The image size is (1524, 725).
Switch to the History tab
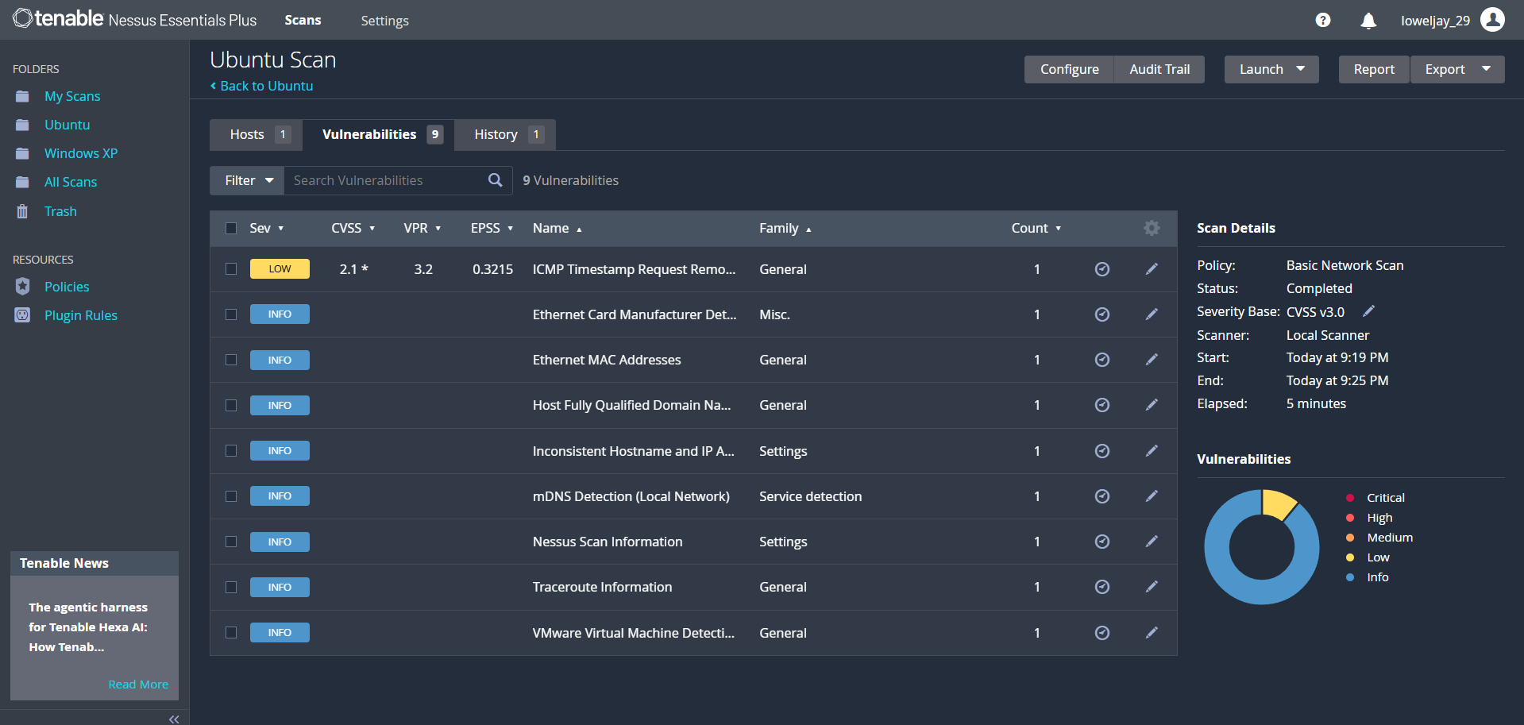point(505,134)
